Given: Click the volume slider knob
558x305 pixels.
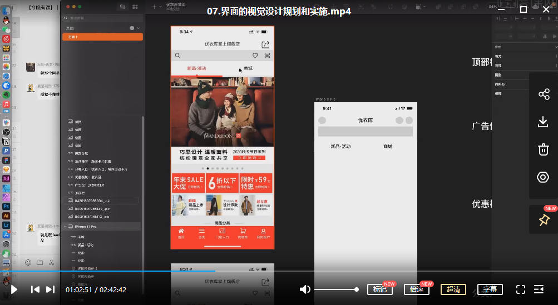Looking at the screenshot, I should click(x=356, y=289).
